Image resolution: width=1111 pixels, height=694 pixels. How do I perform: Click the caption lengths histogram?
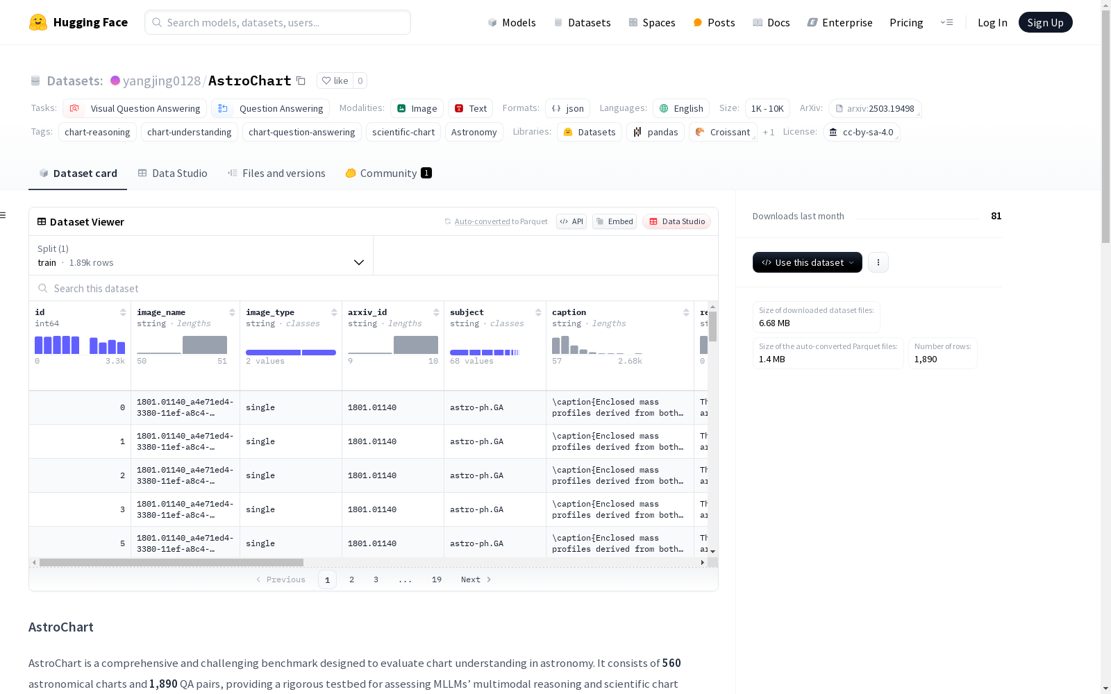(x=597, y=345)
